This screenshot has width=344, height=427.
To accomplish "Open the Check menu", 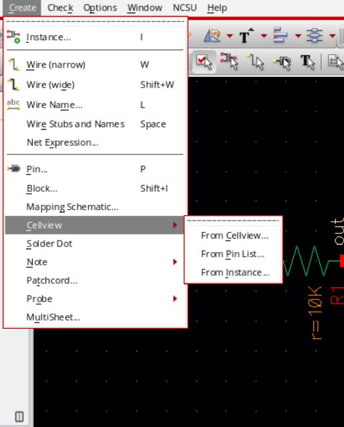I will click(x=60, y=8).
